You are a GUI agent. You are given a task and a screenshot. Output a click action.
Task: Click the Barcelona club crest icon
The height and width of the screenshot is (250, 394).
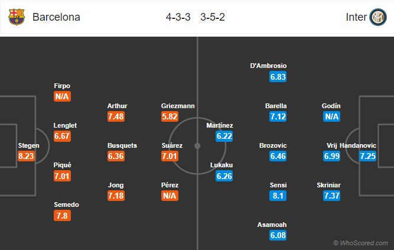(x=17, y=17)
